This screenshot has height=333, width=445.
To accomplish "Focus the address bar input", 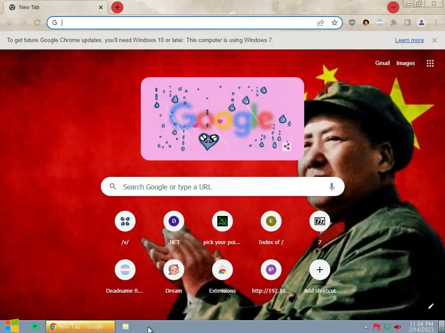I will 187,23.
